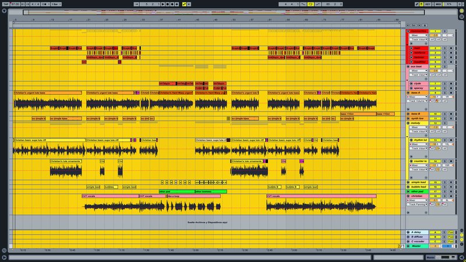
Task: Toggle Lock Envelopes icon
Action: click(x=425, y=26)
